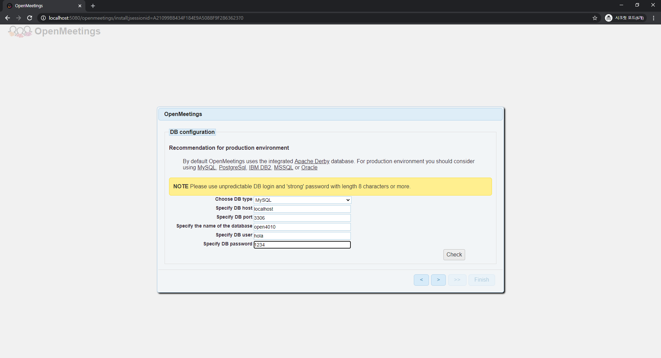Close the OpenMeetings browser tab
Viewport: 661px width, 358px height.
click(x=80, y=6)
